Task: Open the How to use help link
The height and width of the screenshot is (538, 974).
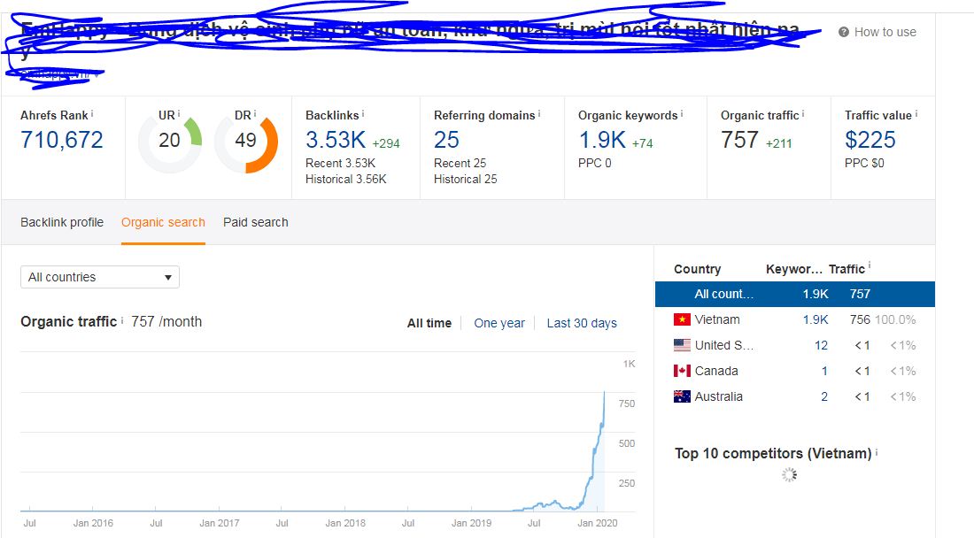Action: tap(885, 32)
